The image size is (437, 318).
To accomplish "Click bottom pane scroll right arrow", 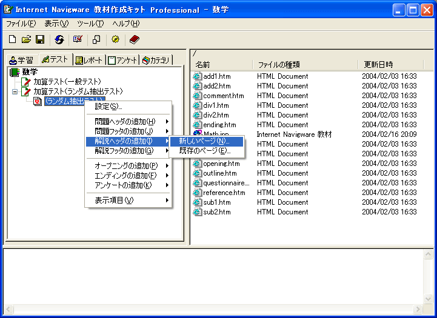I will tap(418, 309).
